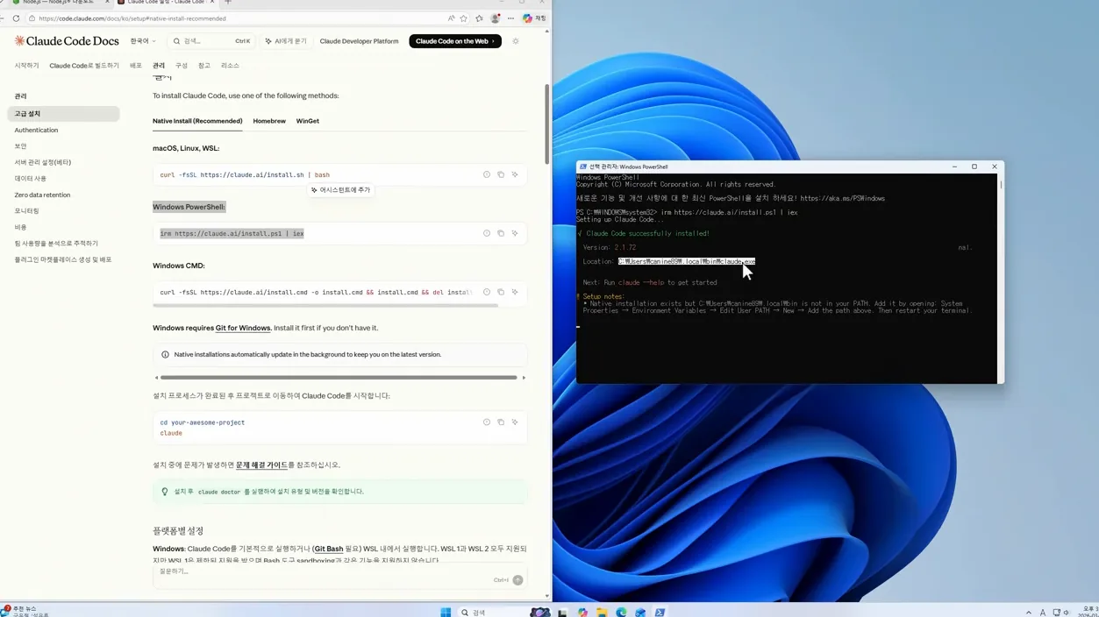This screenshot has width=1099, height=617.
Task: Click the browser address bar URL
Action: (132, 18)
